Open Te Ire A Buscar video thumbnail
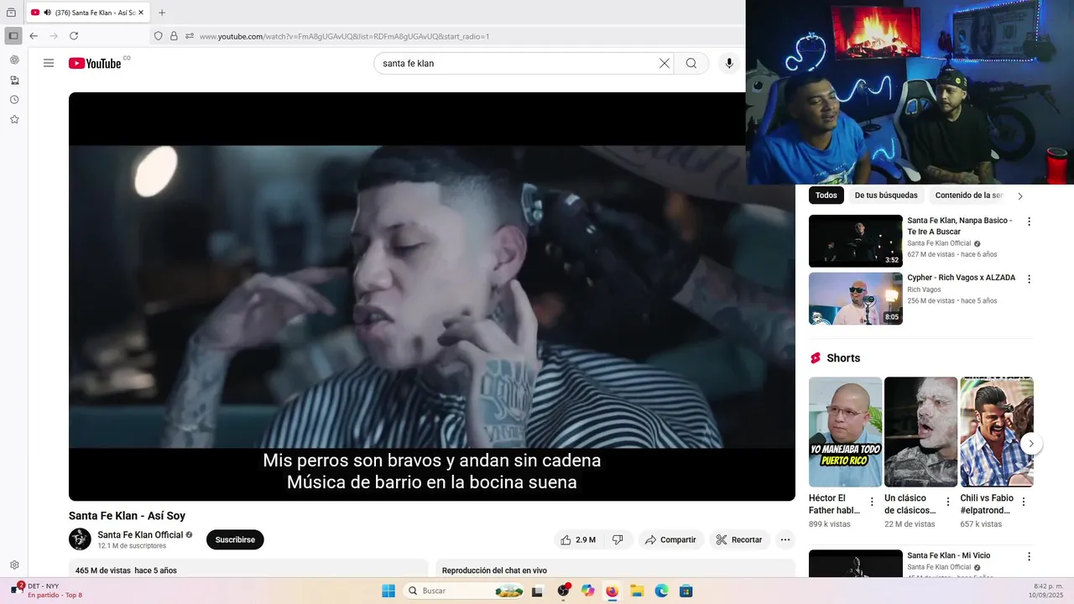The width and height of the screenshot is (1074, 604). point(855,241)
